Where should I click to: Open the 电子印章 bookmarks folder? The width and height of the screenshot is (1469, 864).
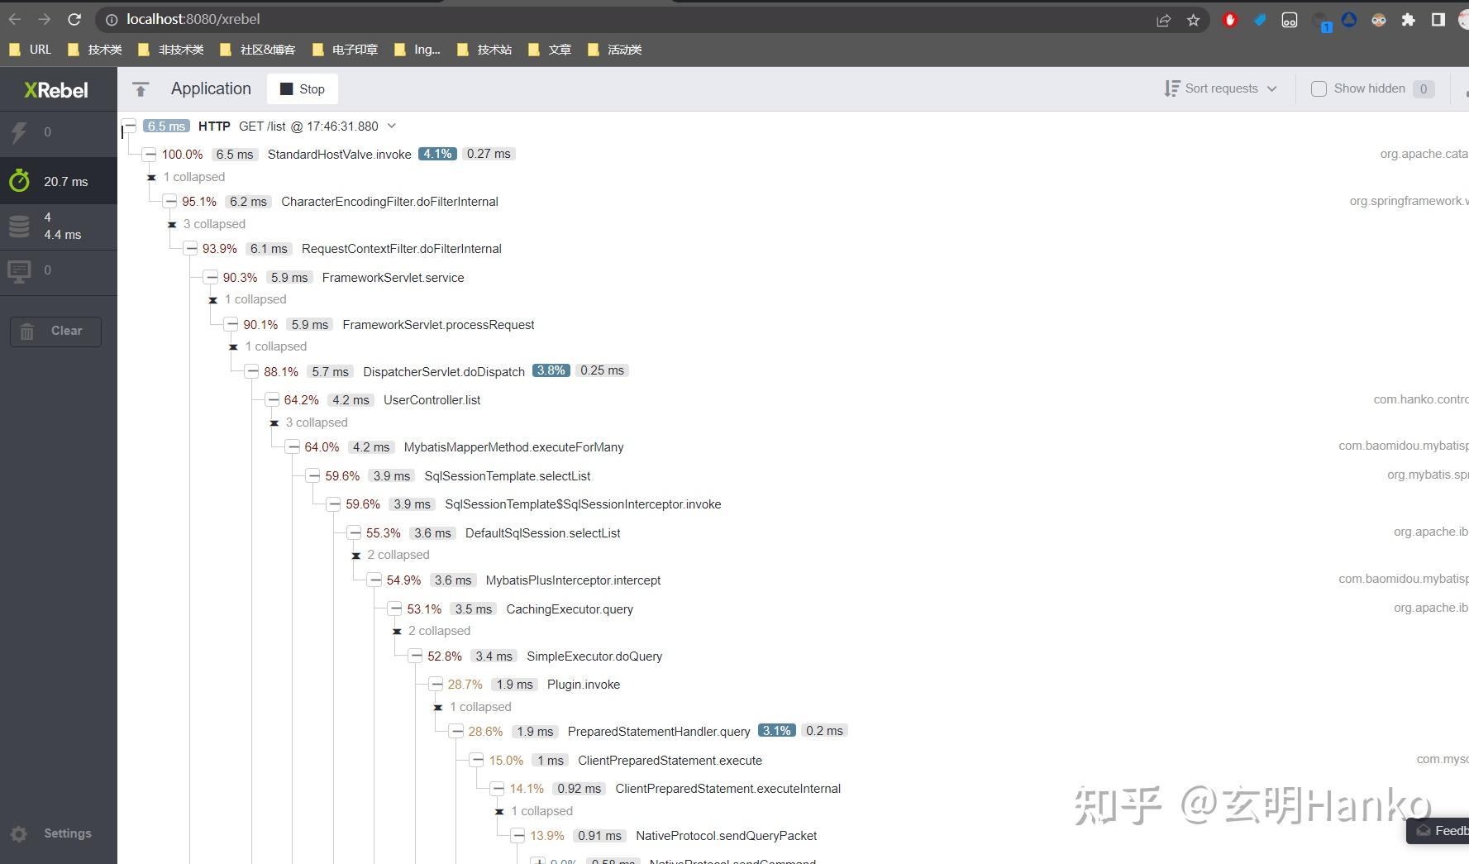[346, 50]
